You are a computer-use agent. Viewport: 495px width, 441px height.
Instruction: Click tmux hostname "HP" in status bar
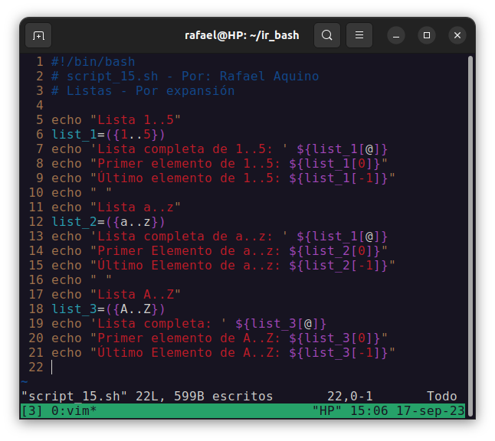[x=326, y=410]
